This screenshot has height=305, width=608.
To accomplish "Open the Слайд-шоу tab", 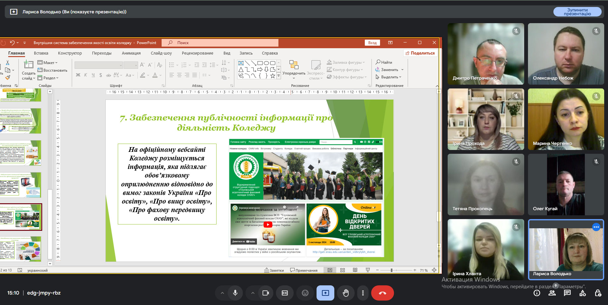I will [161, 53].
